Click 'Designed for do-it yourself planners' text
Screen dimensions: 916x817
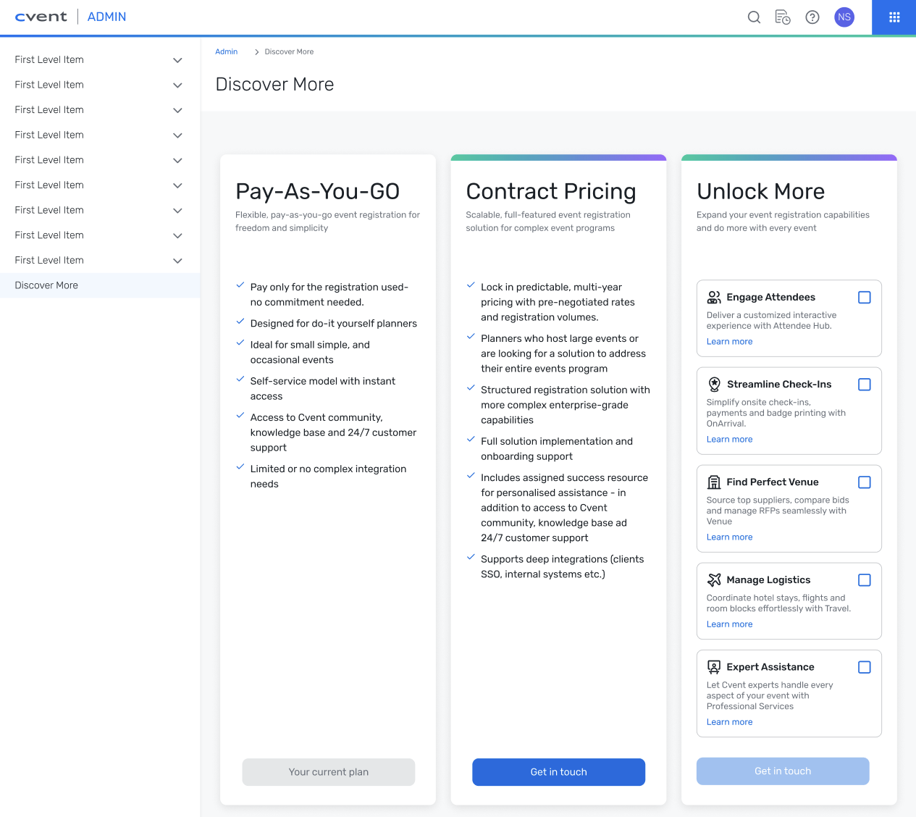334,324
